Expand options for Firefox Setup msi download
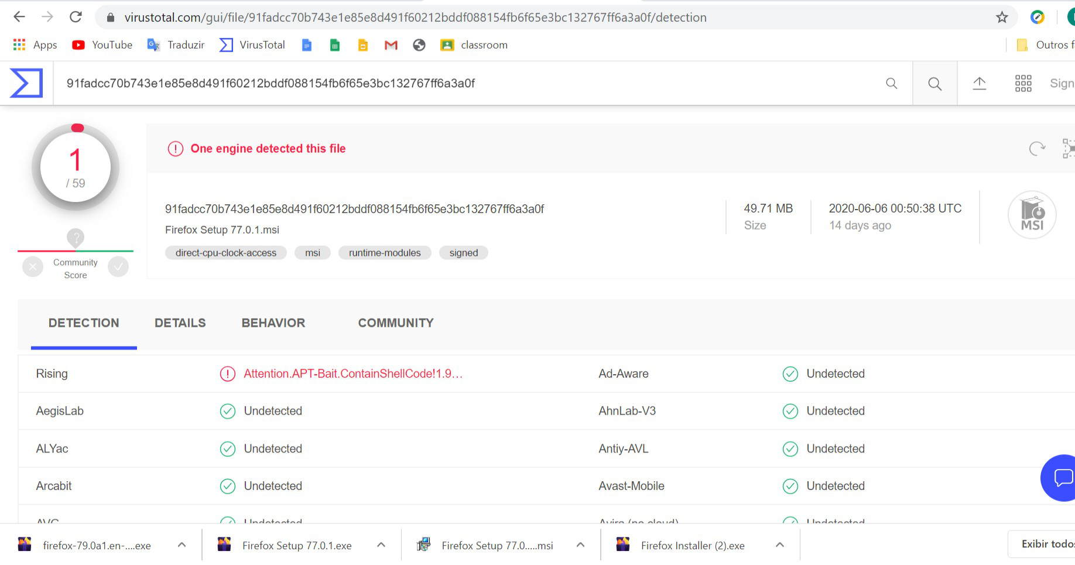 [580, 545]
